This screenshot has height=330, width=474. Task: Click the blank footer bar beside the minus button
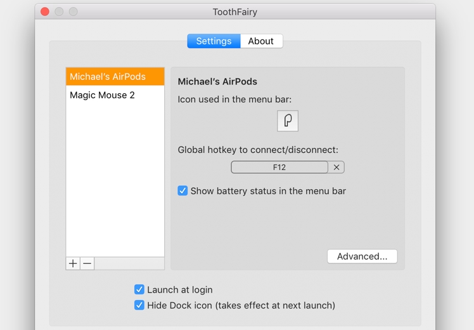coord(129,263)
